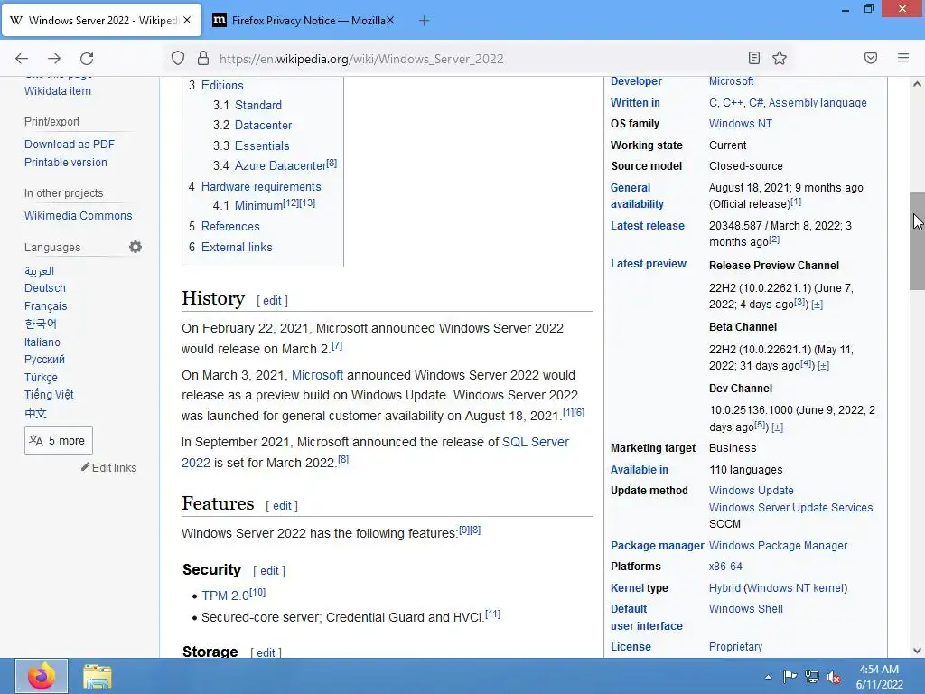Click the Windows Update infobox link

pos(751,491)
